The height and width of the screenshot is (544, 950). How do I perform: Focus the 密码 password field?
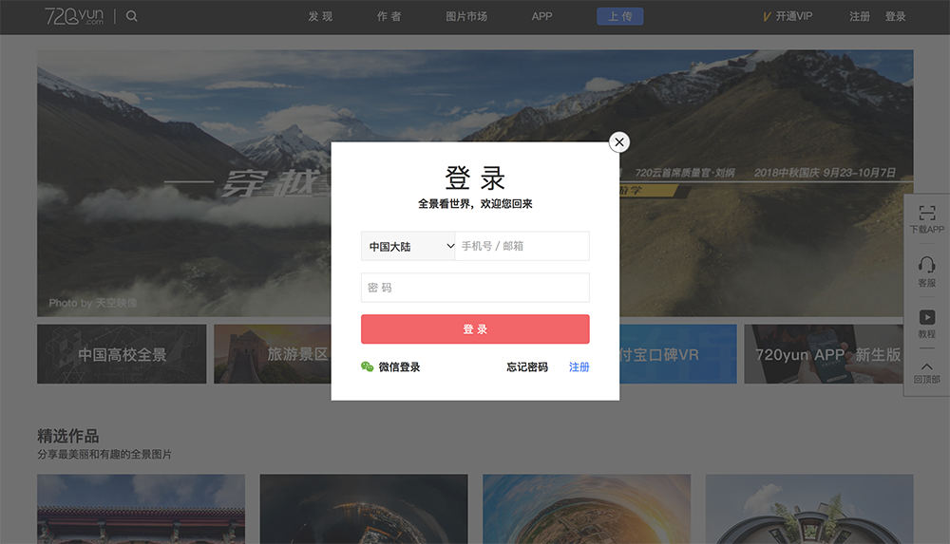[x=475, y=288]
